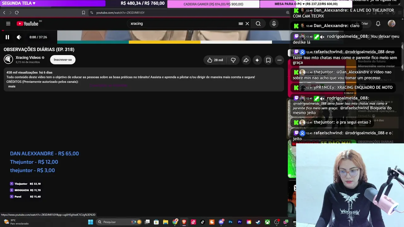Click thejuntor's 'e pra segui entao ?' message
Viewport: 404px width, 227px height.
click(x=332, y=122)
